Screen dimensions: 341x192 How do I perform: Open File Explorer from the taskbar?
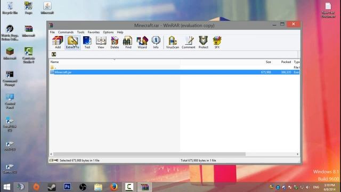pos(98,187)
